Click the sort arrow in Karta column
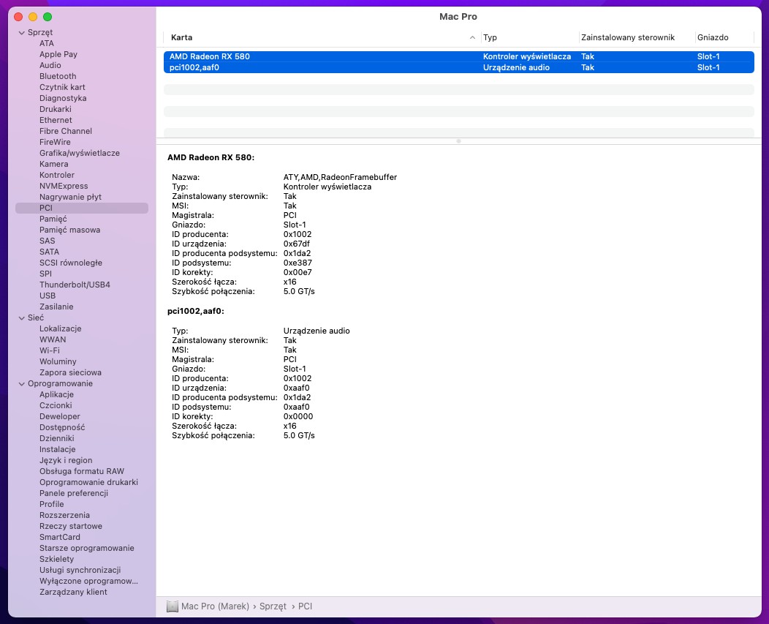 [472, 37]
